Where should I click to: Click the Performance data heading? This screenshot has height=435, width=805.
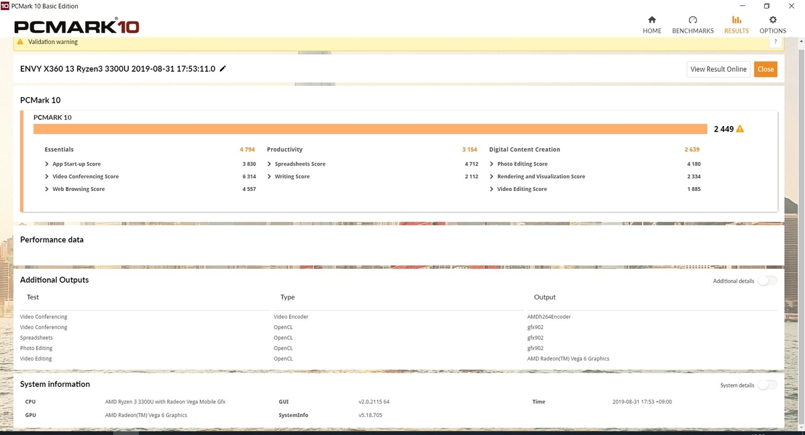[x=52, y=240]
